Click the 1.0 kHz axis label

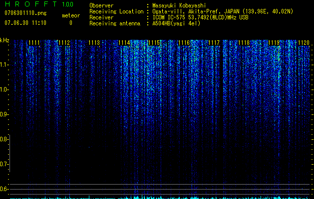point(4,90)
